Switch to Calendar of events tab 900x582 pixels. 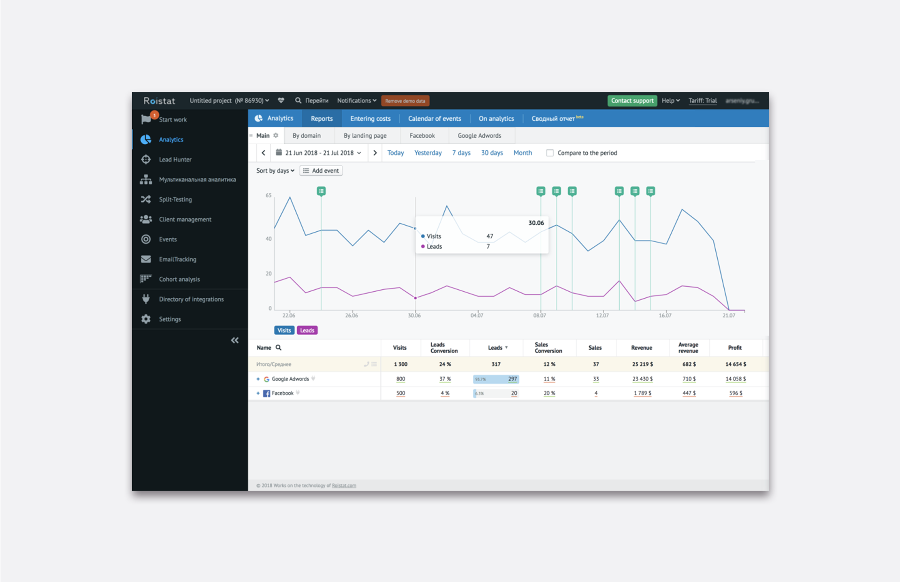pyautogui.click(x=434, y=118)
